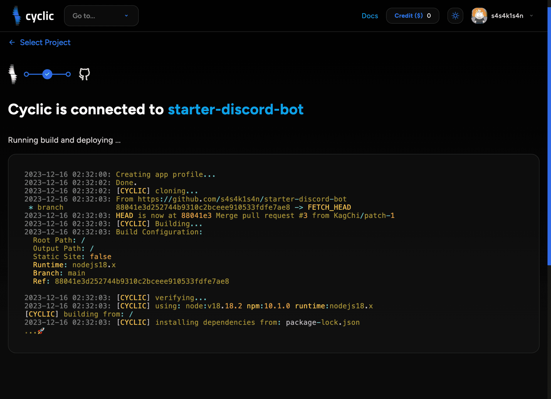Screen dimensions: 551x399
Task: Select the first circle in the progress stepper
Action: coord(27,74)
